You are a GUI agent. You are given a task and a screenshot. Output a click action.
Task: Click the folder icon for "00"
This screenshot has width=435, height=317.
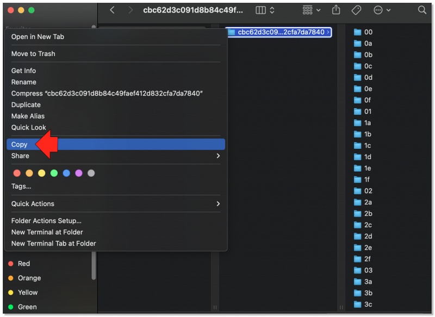359,33
